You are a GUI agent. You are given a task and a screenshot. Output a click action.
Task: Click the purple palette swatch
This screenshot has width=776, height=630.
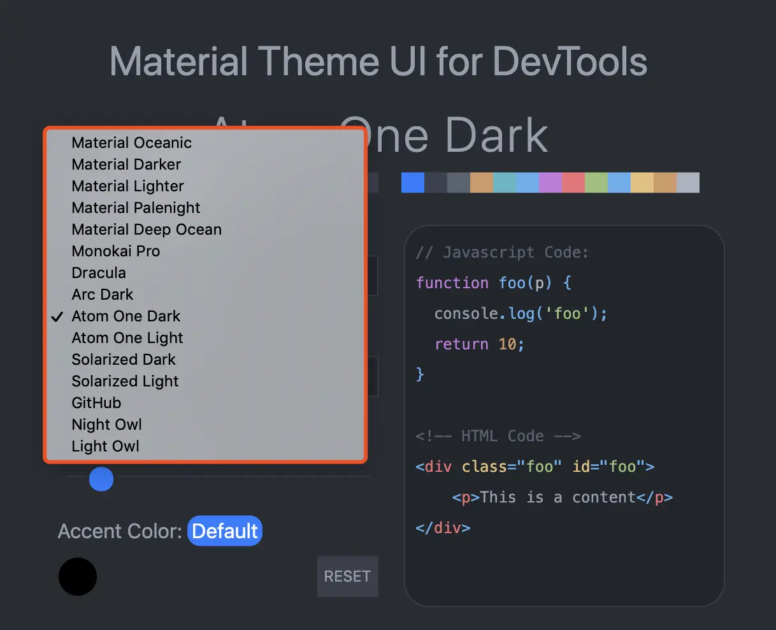550,182
